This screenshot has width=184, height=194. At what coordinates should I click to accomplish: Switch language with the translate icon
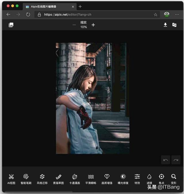coord(174,25)
